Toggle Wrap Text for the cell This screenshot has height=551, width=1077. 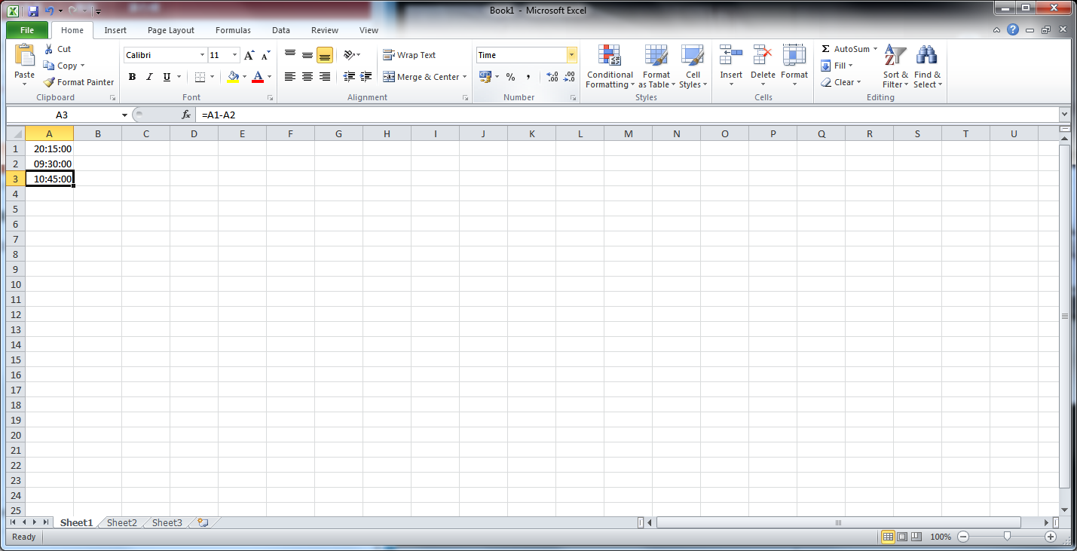tap(409, 55)
